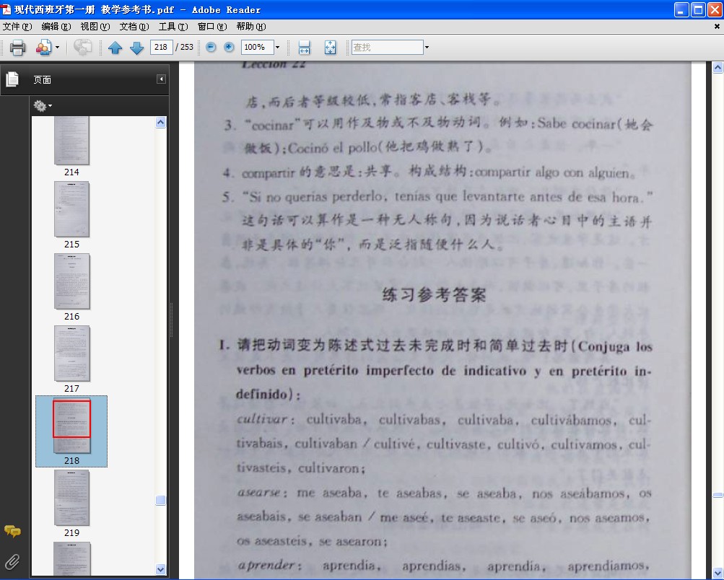This screenshot has height=580, width=724.
Task: Zoom out with the minus button
Action: (x=211, y=47)
